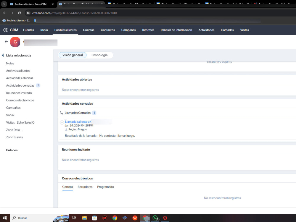Image resolution: width=296 pixels, height=222 pixels.
Task: Click the call date Jan 24, 2024
Action: [x=79, y=126]
